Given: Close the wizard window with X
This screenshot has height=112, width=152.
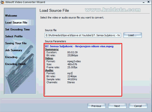Looking at the screenshot, I should tap(148, 2).
